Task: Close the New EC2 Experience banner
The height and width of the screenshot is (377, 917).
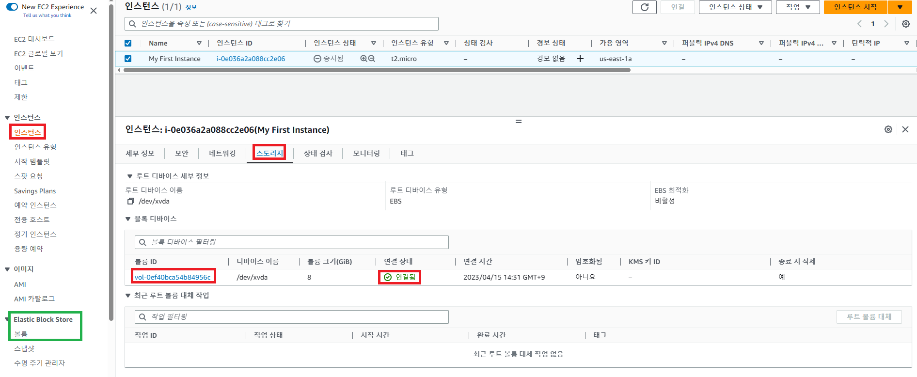Action: [94, 10]
